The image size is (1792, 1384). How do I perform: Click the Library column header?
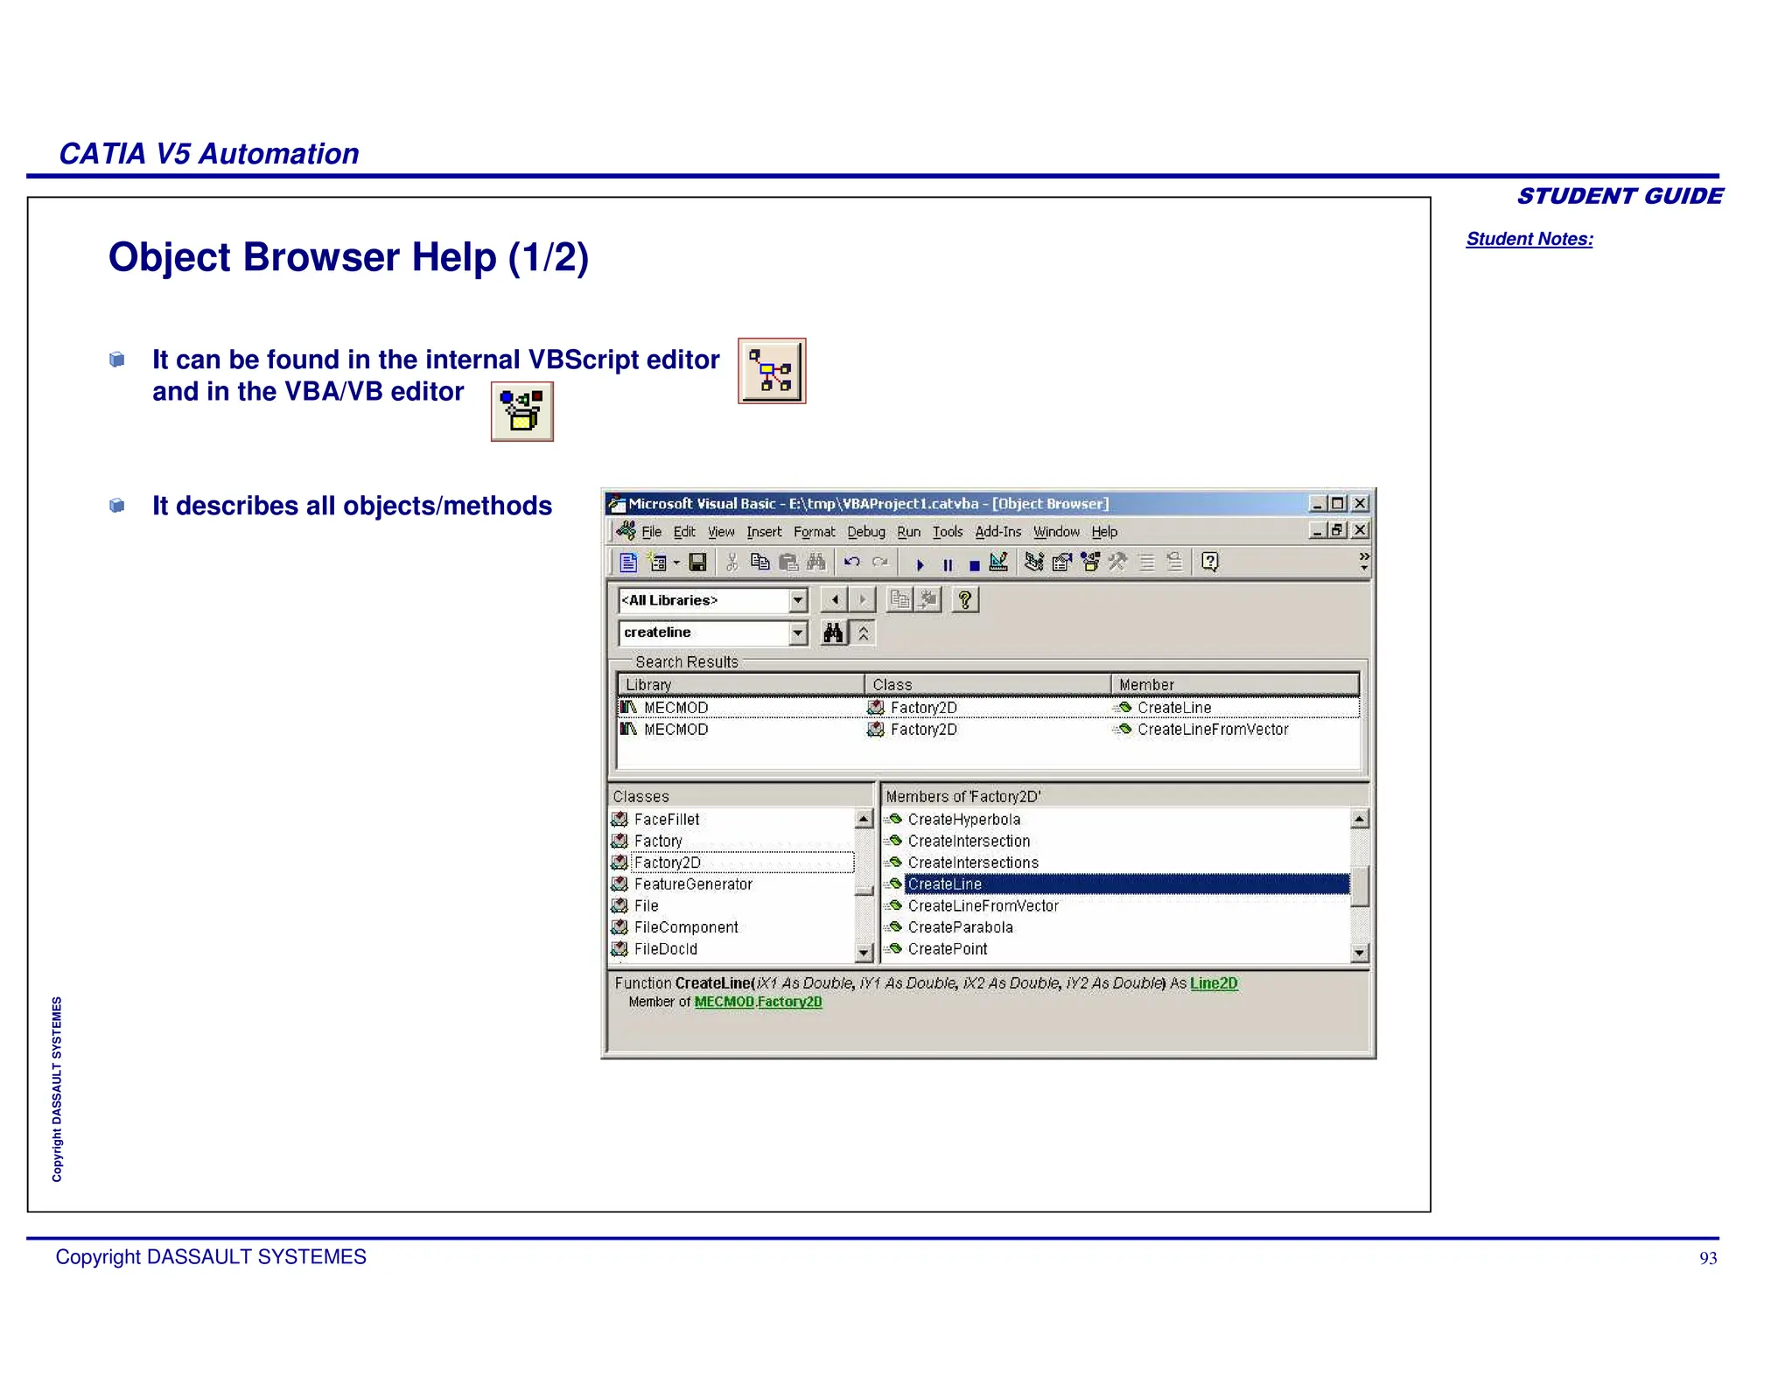point(742,684)
